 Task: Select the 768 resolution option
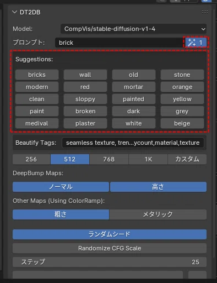pos(109,159)
